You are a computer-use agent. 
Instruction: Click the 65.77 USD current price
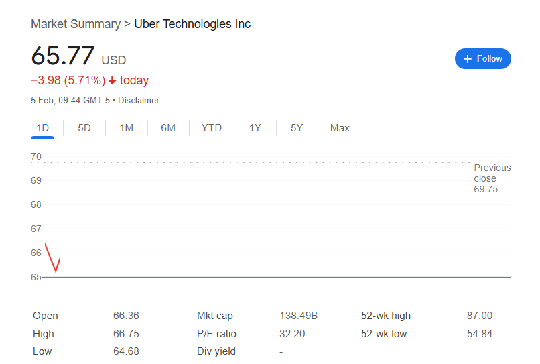pos(78,56)
